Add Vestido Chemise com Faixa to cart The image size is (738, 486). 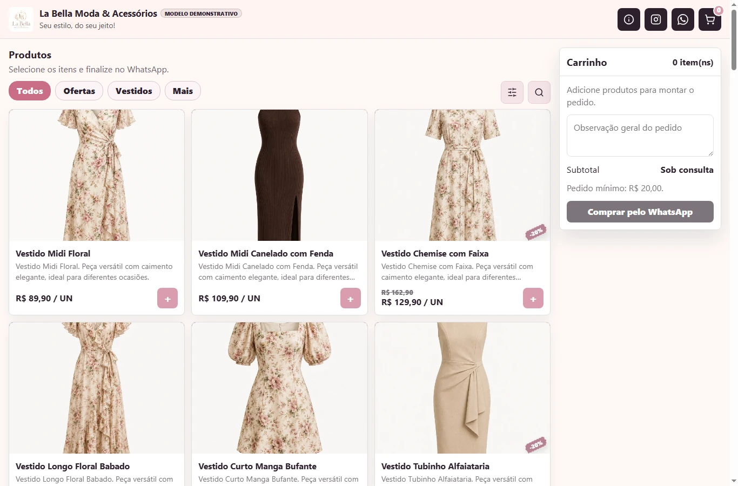tap(533, 299)
